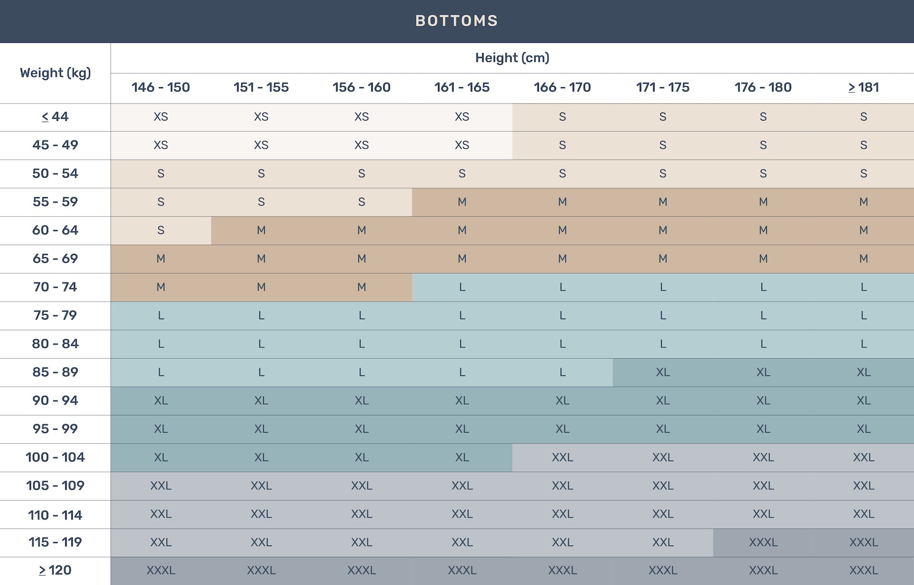The height and width of the screenshot is (585, 914).
Task: Select the ≤ 44 weight row label
Action: click(55, 117)
